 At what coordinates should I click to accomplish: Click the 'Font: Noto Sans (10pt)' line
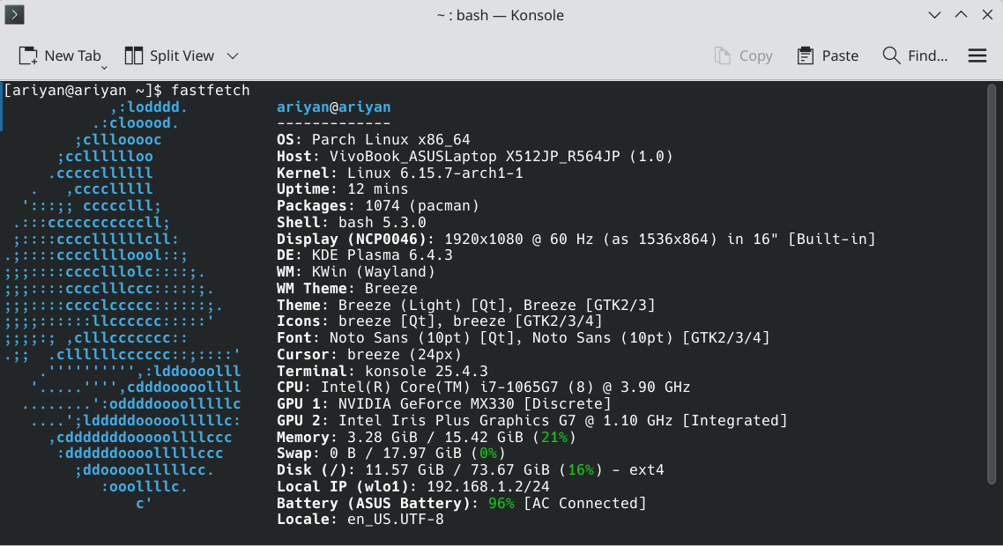coord(524,337)
